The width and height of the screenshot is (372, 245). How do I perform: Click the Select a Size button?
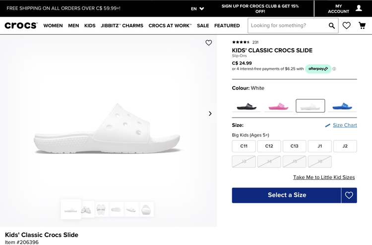(286, 195)
